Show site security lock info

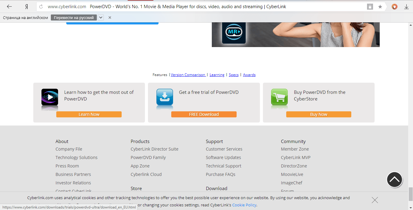click(370, 7)
